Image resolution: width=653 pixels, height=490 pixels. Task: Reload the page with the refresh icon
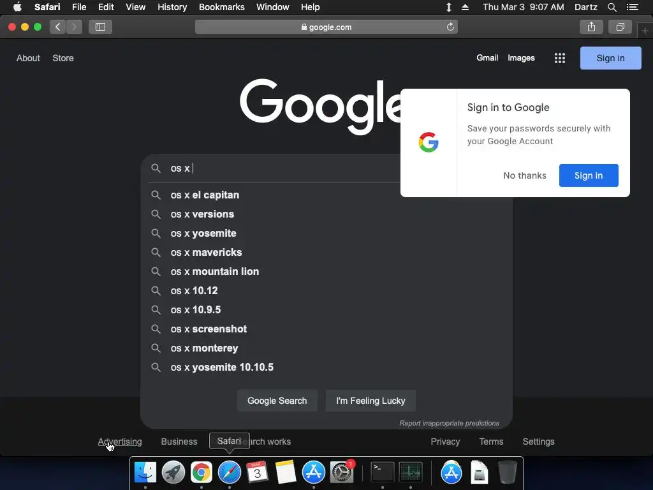point(450,27)
